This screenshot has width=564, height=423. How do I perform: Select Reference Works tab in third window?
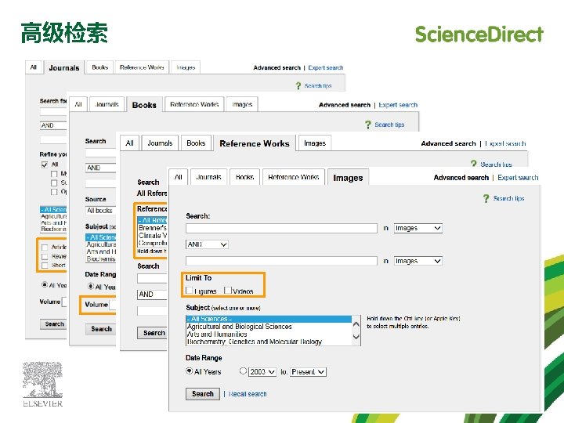click(x=255, y=143)
